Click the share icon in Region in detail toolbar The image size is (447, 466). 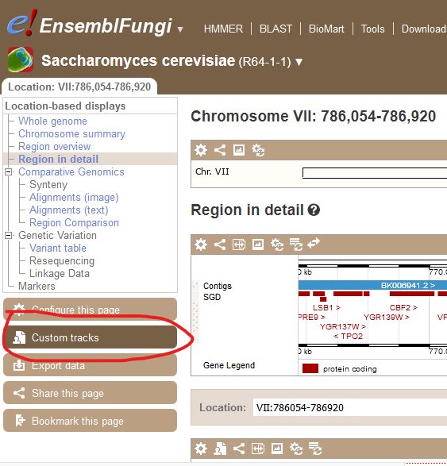[220, 245]
